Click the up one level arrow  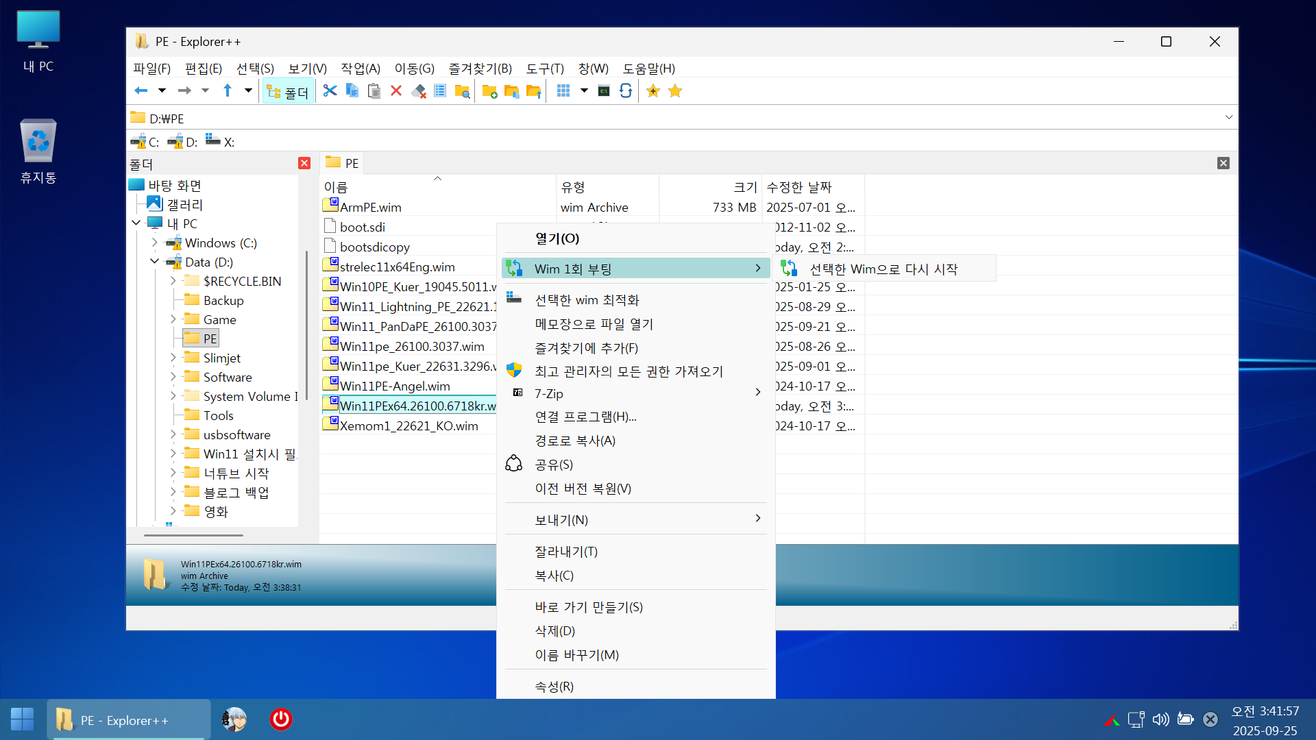tap(228, 91)
